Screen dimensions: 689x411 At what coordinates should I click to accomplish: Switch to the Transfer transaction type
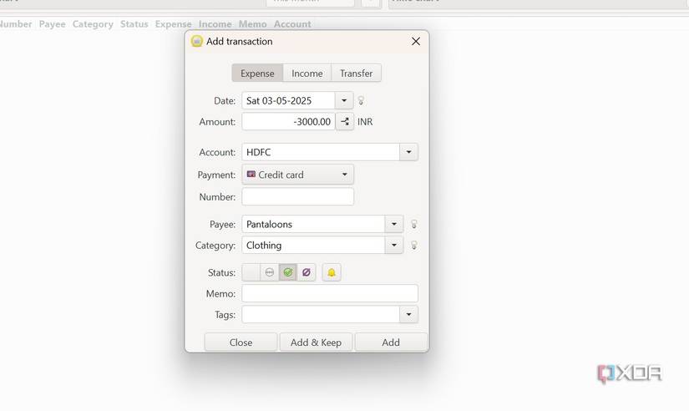(x=356, y=74)
